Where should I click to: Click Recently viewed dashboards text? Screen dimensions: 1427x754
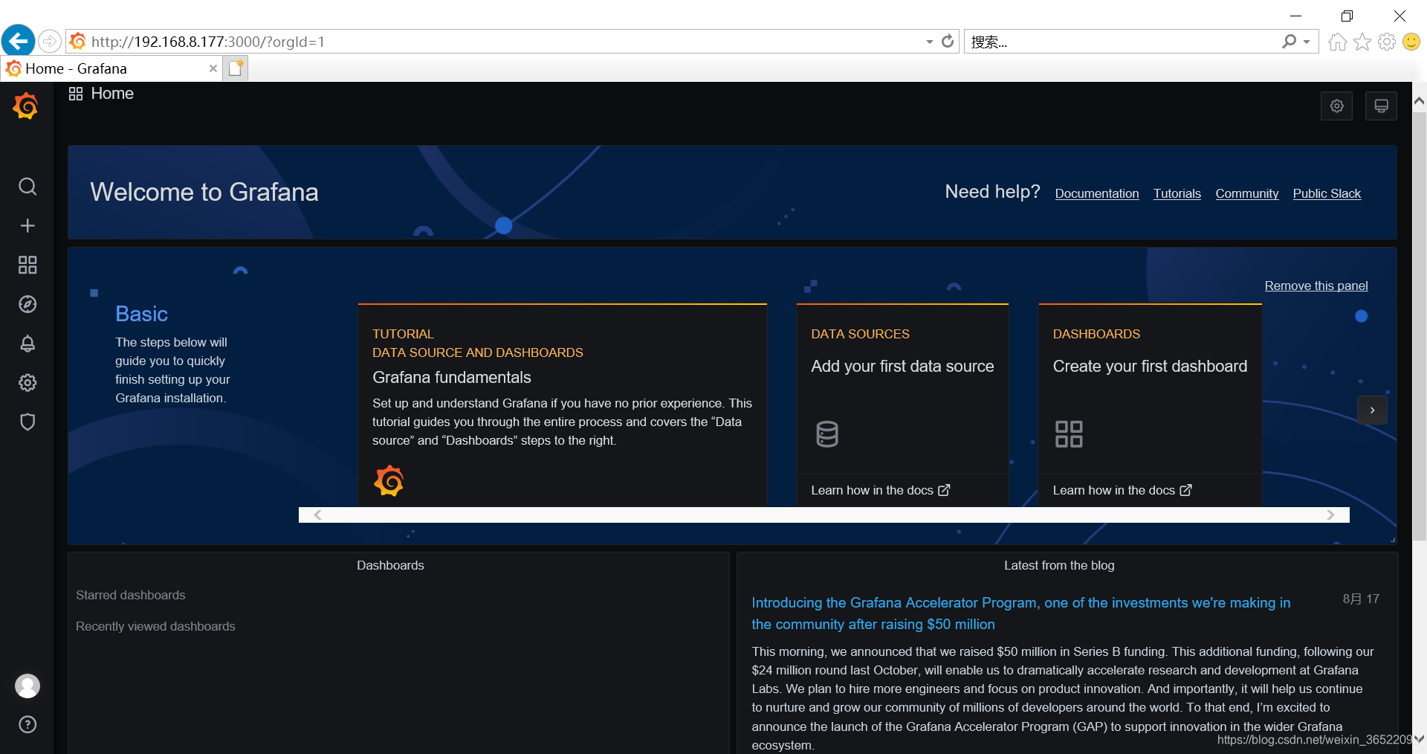[x=155, y=626]
